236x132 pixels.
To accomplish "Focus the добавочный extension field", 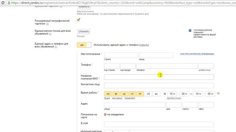I will pyautogui.click(x=206, y=66).
